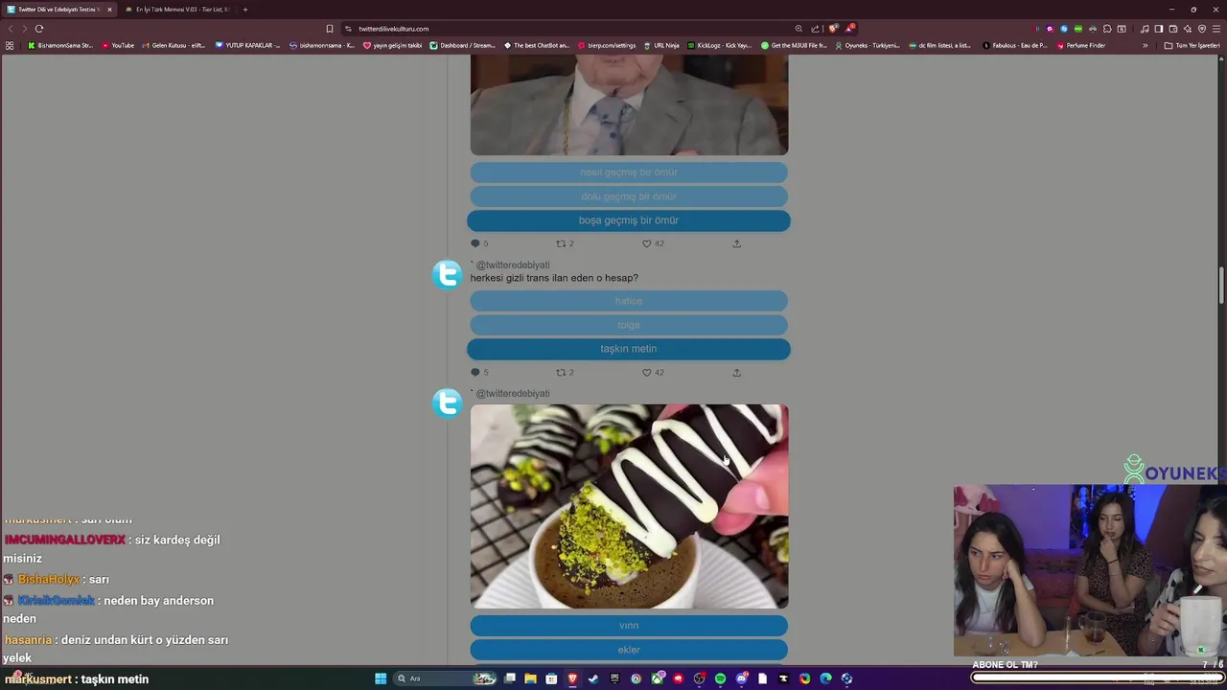Open the apps grid icon in bookmarks bar
The height and width of the screenshot is (690, 1227).
pos(10,45)
